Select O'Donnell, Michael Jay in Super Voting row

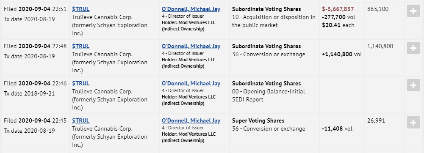191,120
